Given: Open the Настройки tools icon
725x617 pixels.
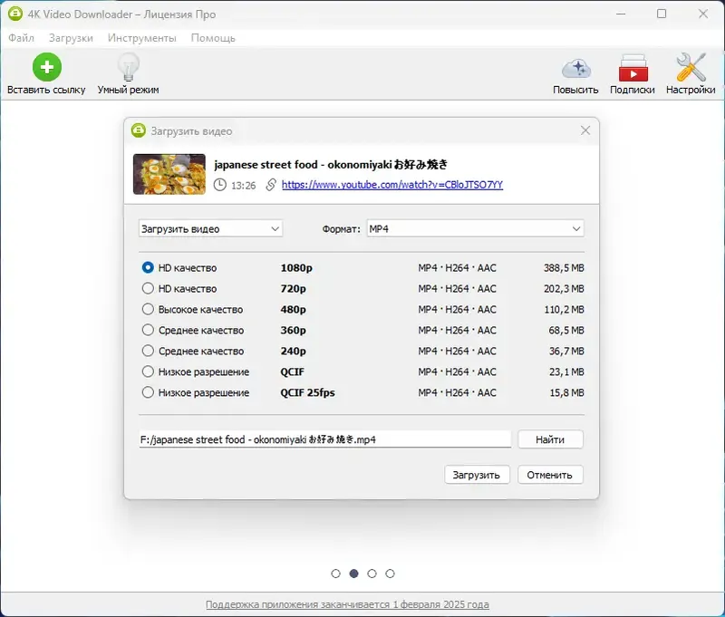Looking at the screenshot, I should pos(691,67).
